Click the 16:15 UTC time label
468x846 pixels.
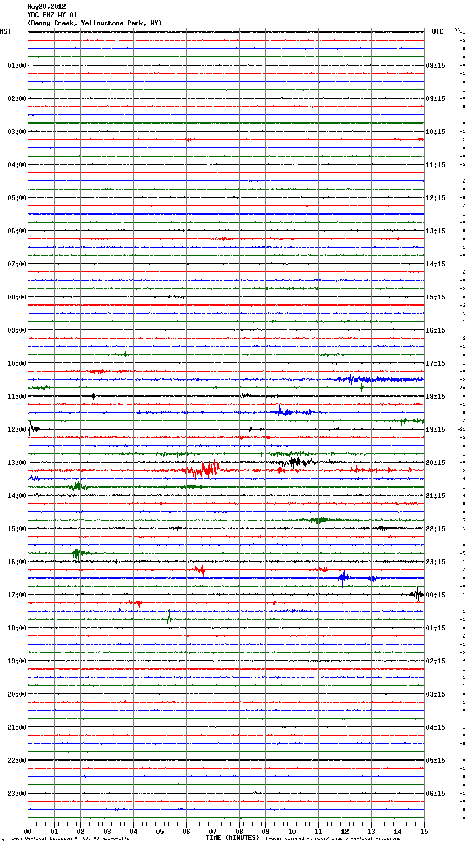(436, 330)
